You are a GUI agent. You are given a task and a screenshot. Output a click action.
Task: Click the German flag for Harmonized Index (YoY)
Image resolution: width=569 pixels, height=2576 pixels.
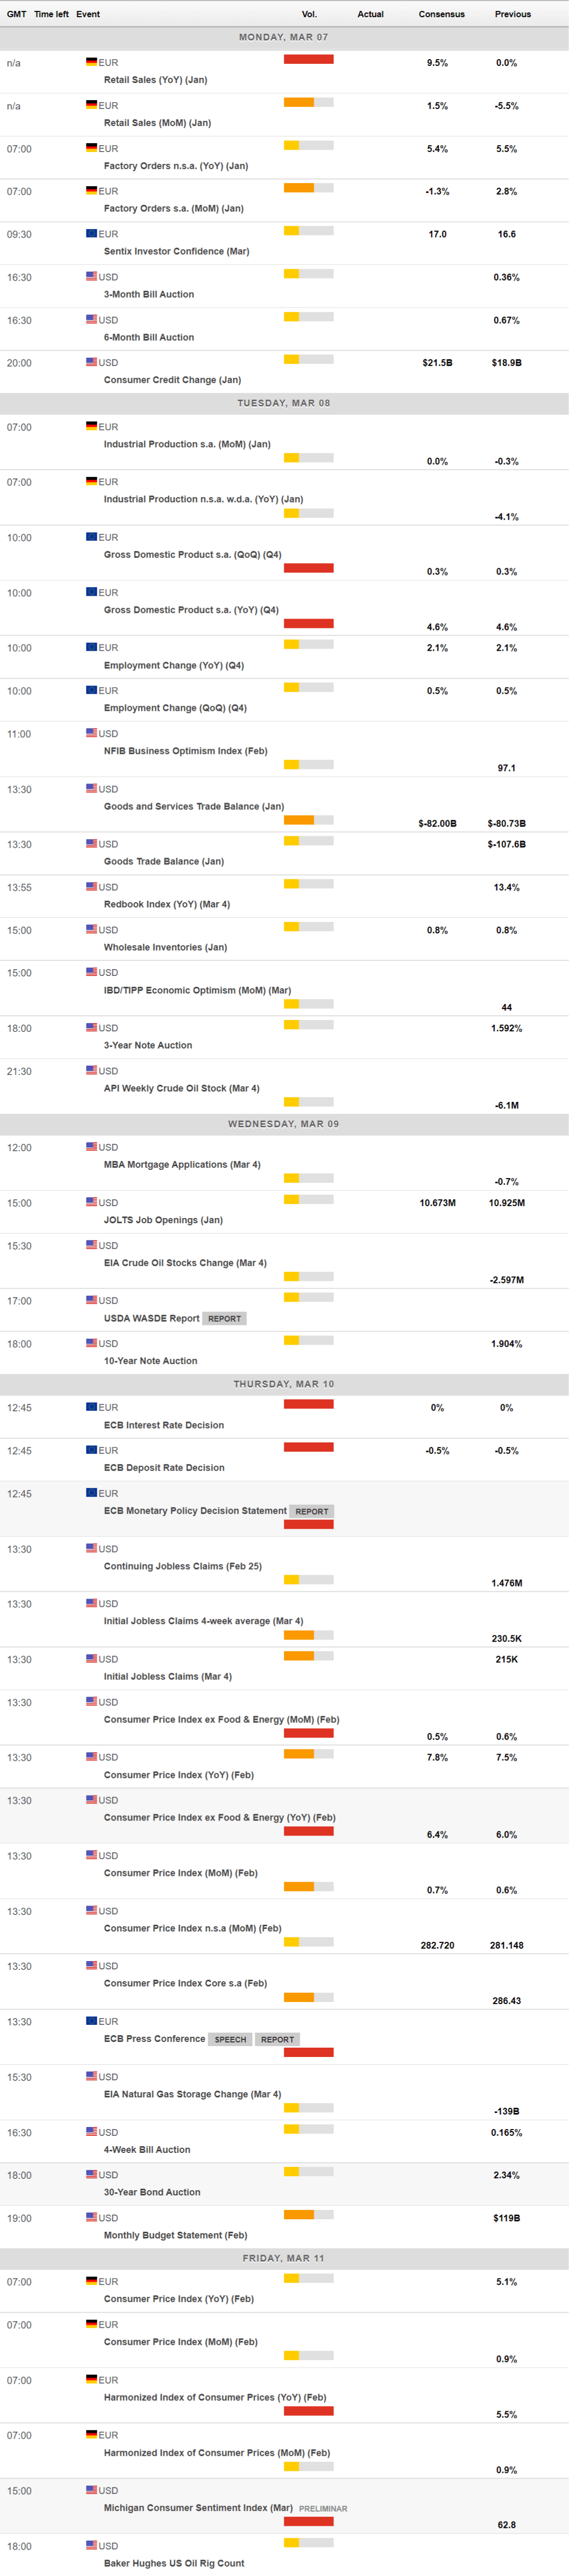(x=91, y=2379)
